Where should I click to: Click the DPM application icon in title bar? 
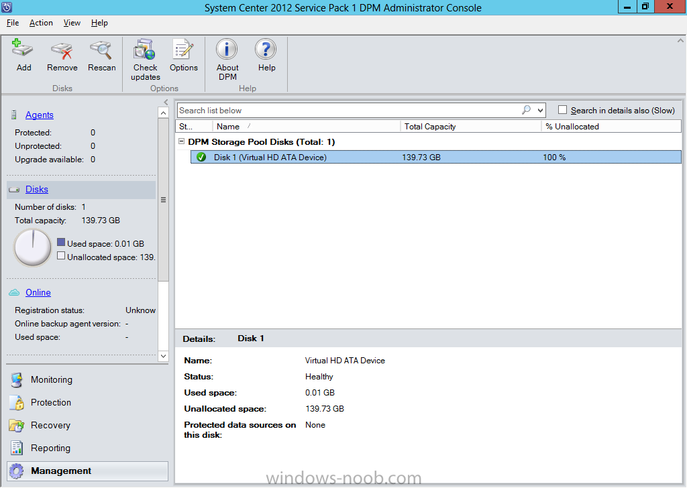7,7
